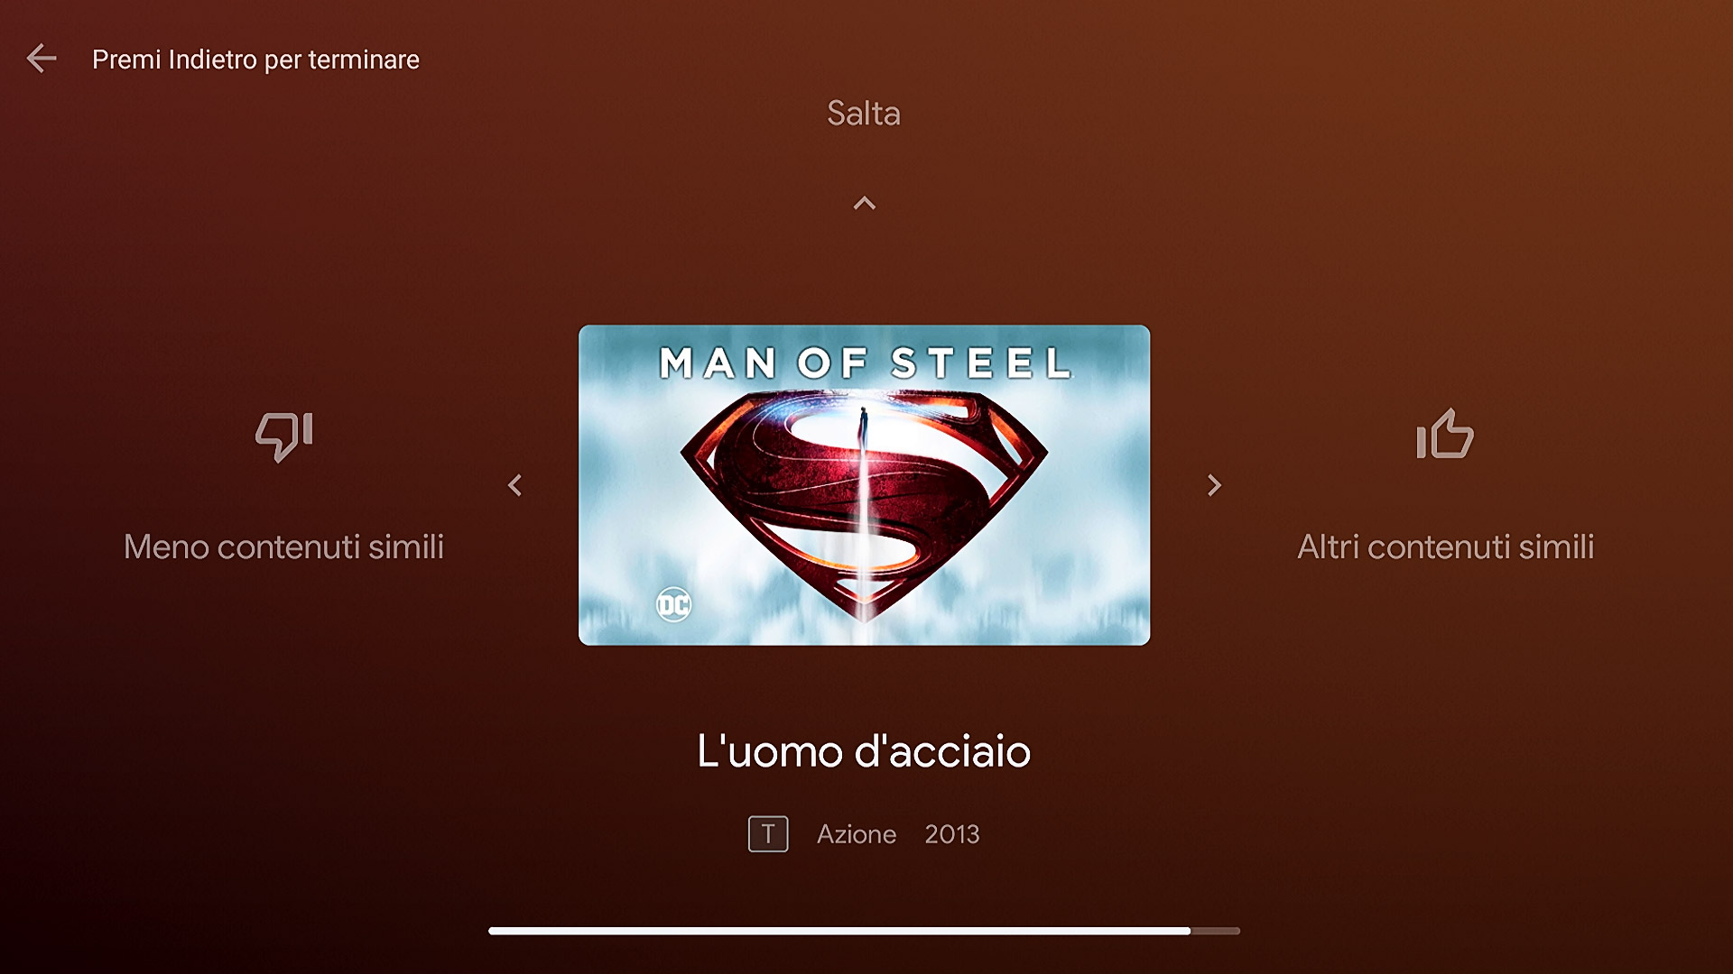
Task: Click the thumbs-up icon
Action: click(1445, 434)
